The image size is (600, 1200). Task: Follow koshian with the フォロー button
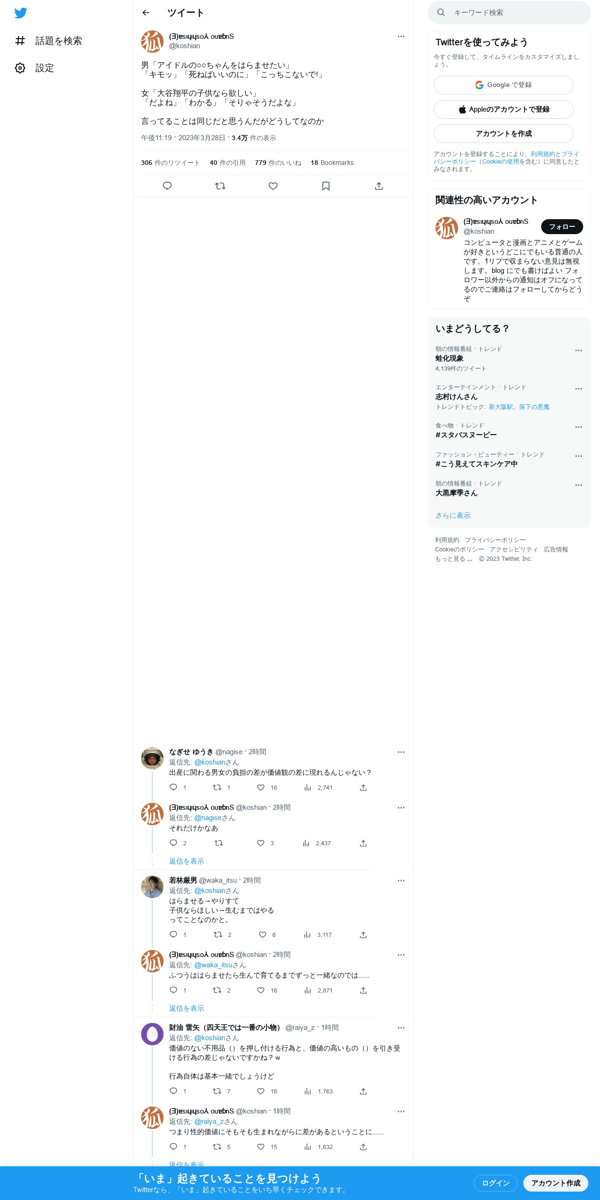[x=562, y=227]
